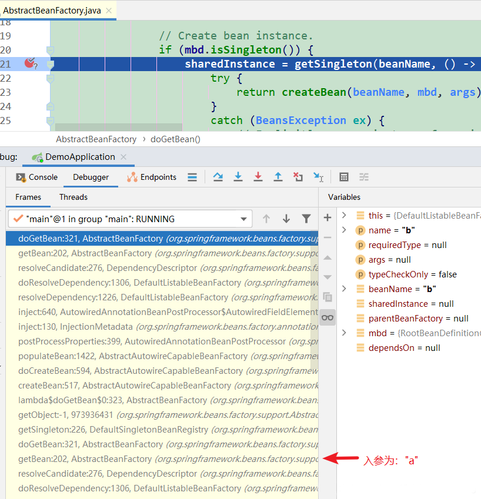Click the Step Into arrow icon

[238, 177]
